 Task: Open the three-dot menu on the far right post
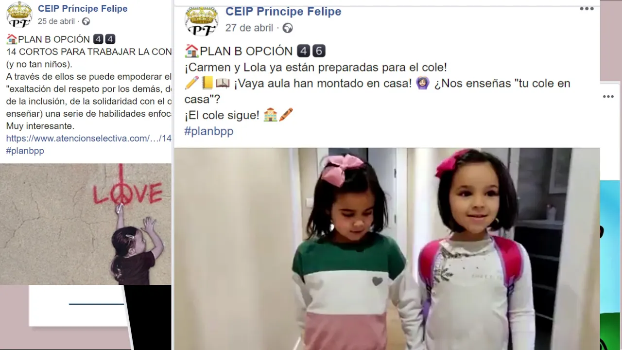pos(608,97)
